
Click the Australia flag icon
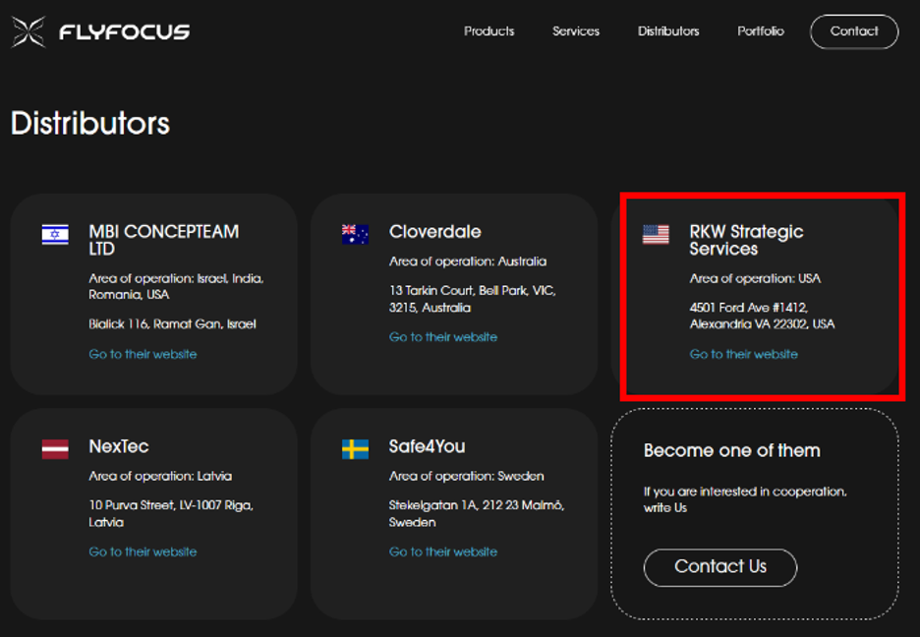355,235
